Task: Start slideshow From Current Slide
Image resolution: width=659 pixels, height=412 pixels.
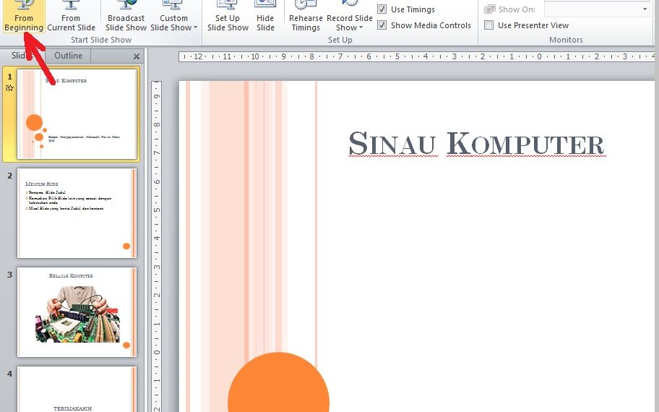Action: click(x=71, y=17)
